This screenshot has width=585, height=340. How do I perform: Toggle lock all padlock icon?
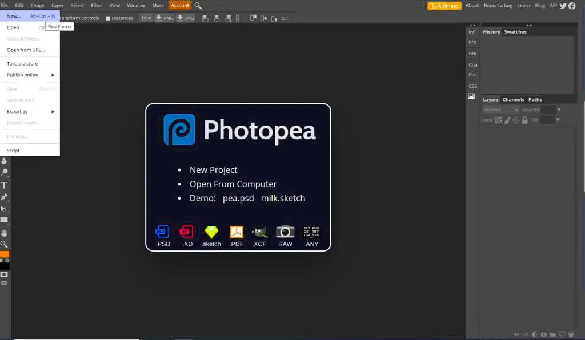tap(524, 120)
